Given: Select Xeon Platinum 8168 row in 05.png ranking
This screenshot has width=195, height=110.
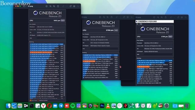Looking at the screenshot, I should pyautogui.click(x=154, y=61).
